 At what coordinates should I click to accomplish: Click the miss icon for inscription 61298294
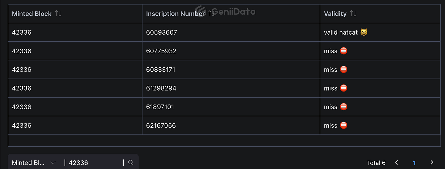(344, 88)
